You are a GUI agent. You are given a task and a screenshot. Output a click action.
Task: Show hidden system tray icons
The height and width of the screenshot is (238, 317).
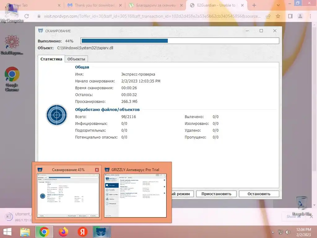[273, 232]
